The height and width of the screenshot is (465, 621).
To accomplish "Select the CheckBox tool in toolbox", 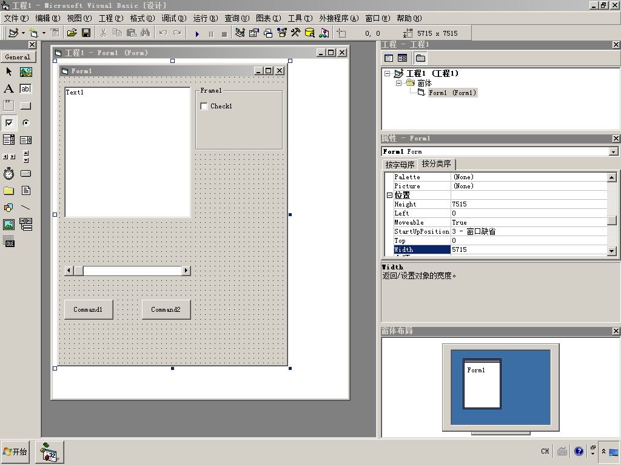I will 8,122.
